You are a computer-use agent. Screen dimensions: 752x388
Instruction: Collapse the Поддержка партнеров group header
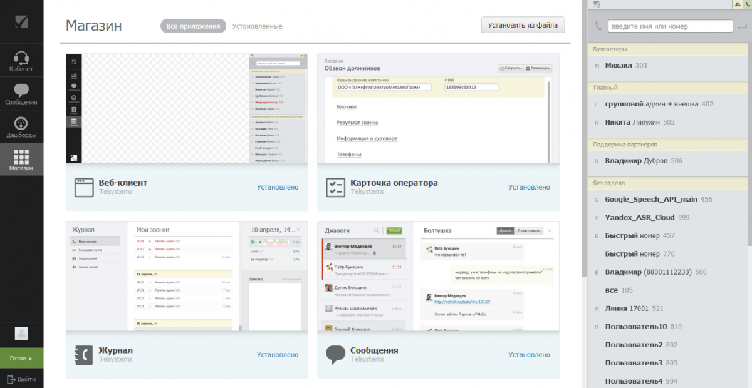point(668,145)
